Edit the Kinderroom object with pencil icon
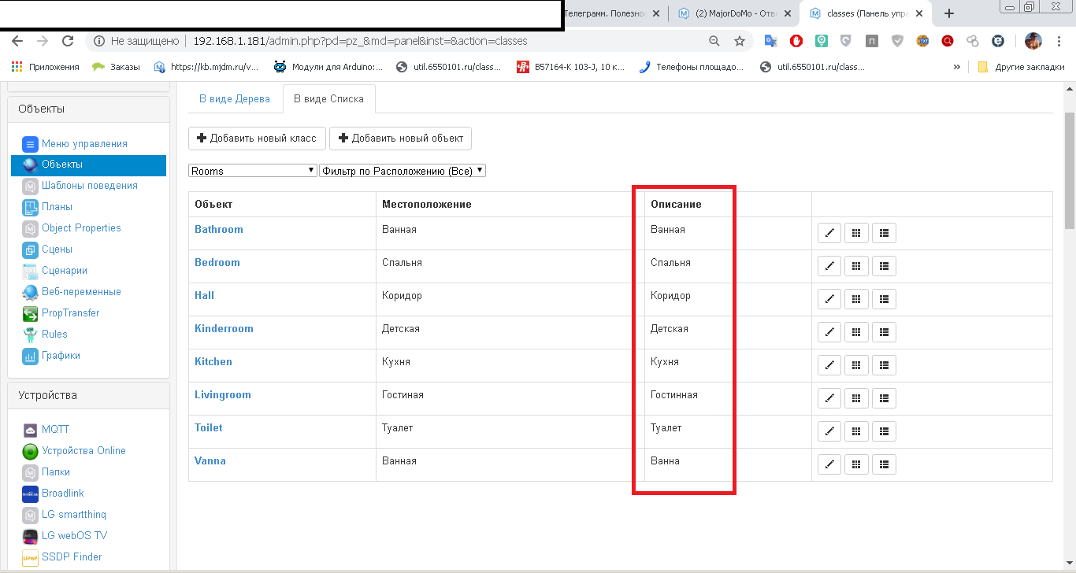The width and height of the screenshot is (1076, 573). (829, 332)
